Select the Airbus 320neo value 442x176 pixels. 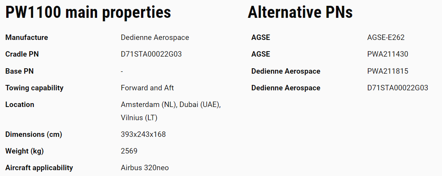pyautogui.click(x=145, y=168)
